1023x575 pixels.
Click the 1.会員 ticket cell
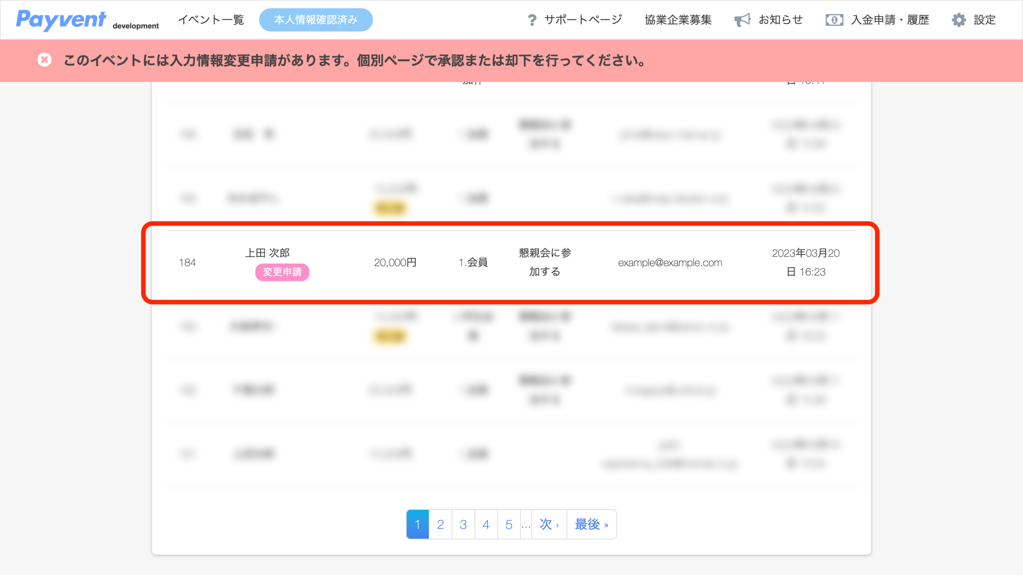tap(473, 263)
